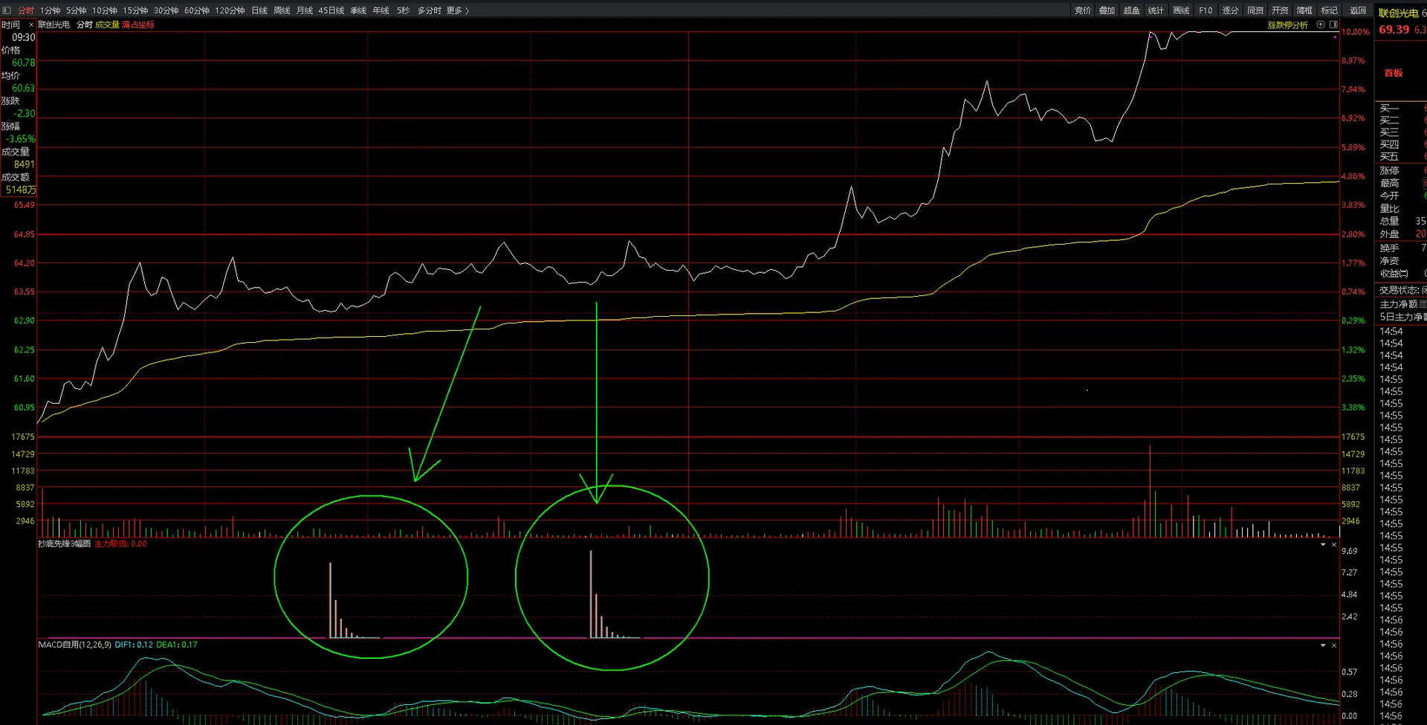The height and width of the screenshot is (725, 1427).
Task: Open the 多分时 multi-day view
Action: (430, 10)
